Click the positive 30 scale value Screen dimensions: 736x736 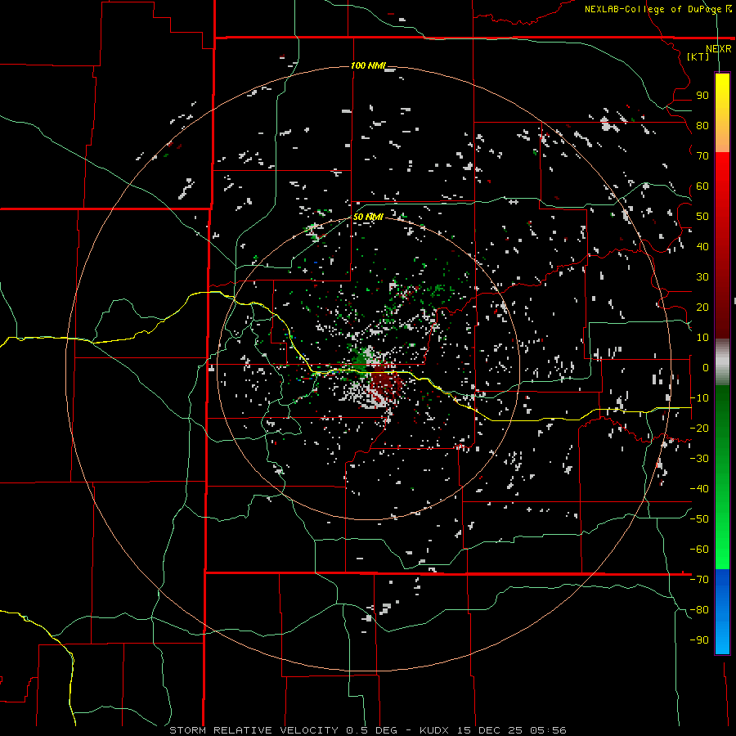702,277
